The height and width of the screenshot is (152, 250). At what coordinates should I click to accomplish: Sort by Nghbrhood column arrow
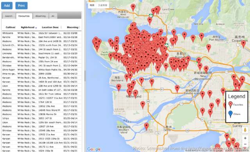pos(36,28)
